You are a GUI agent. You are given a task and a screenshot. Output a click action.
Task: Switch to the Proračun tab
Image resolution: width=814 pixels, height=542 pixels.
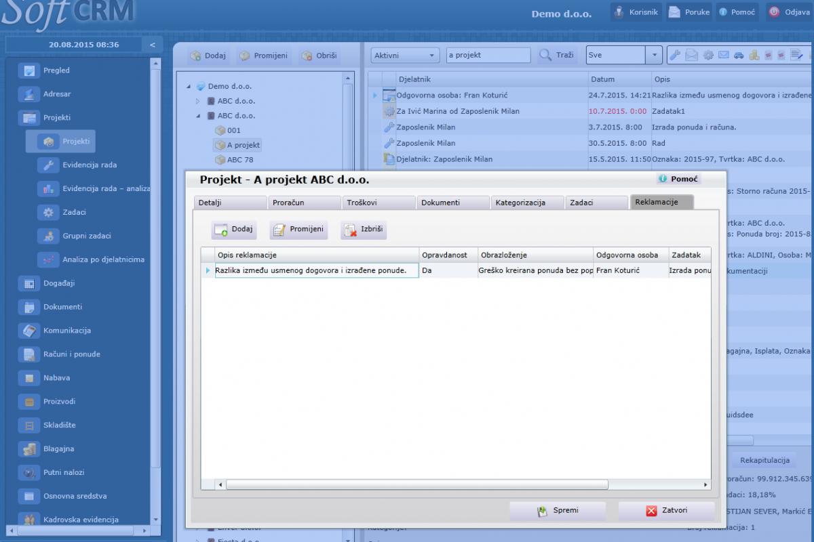[303, 202]
